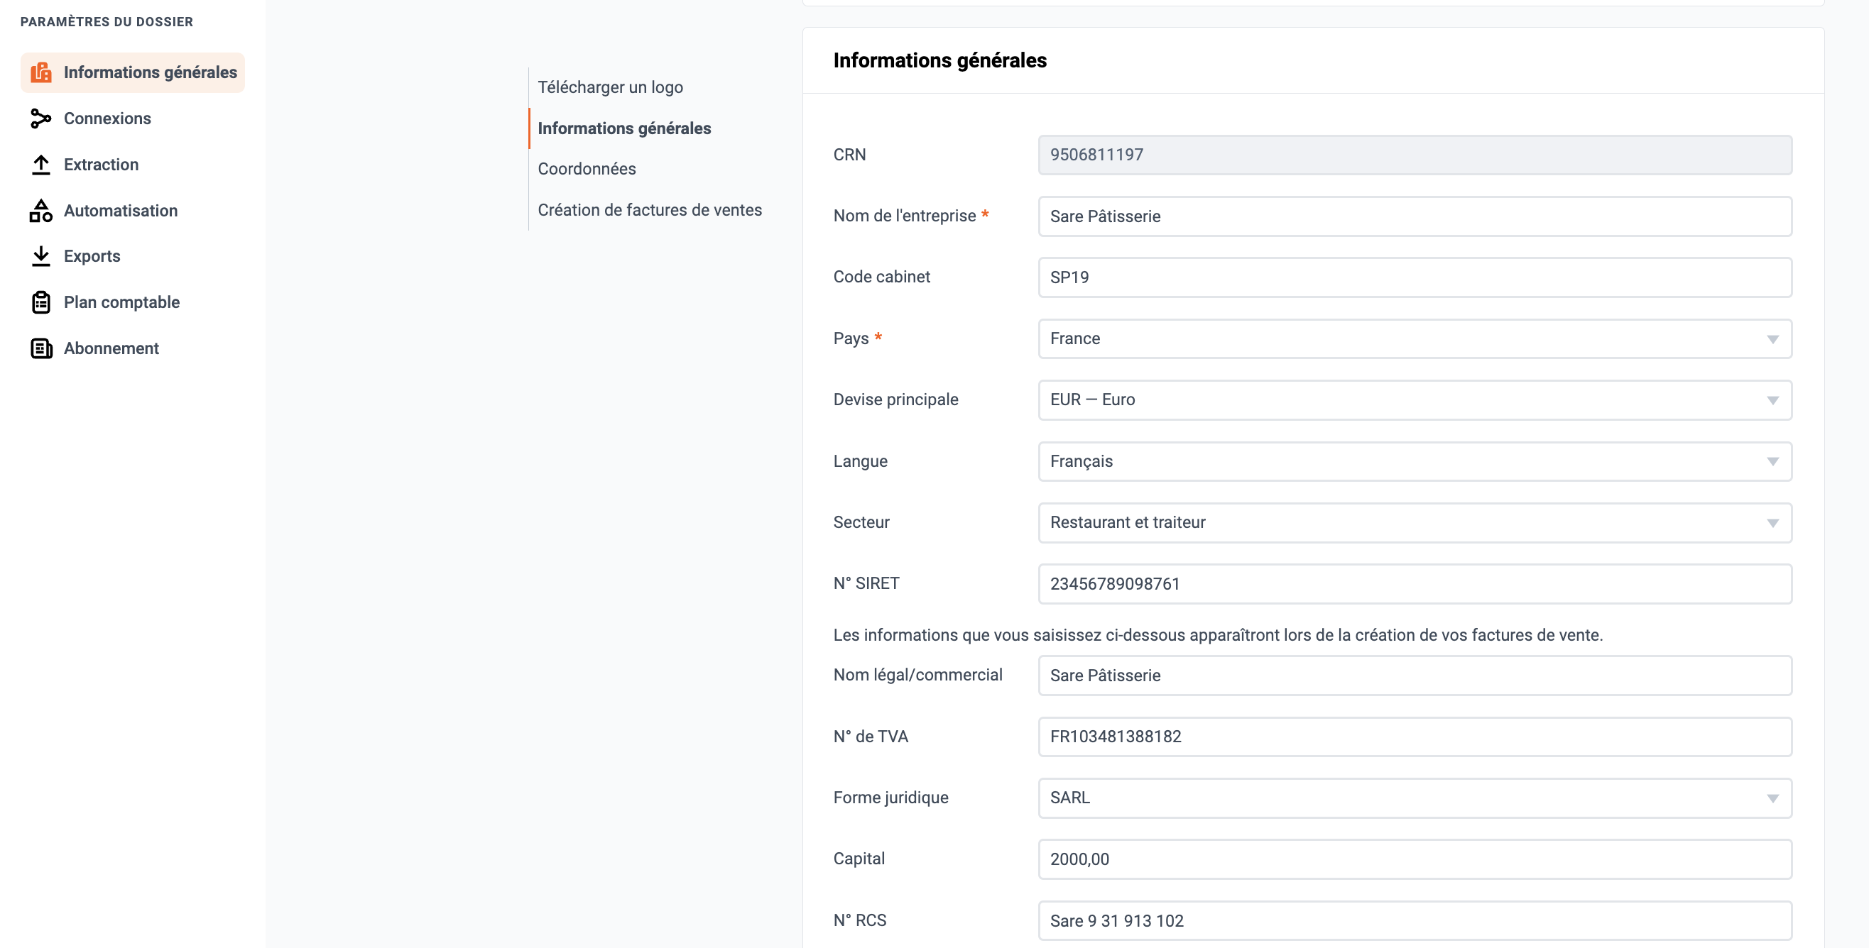This screenshot has height=948, width=1869.
Task: Click the 'Nom de l'entreprise' label
Action: tap(904, 216)
